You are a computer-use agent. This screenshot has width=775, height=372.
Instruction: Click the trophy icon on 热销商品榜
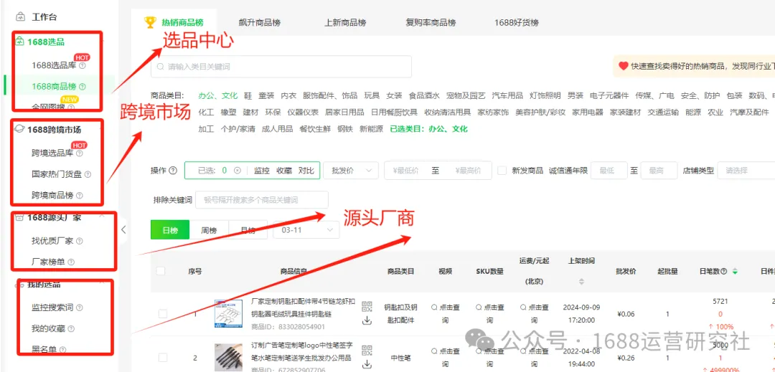(x=150, y=22)
